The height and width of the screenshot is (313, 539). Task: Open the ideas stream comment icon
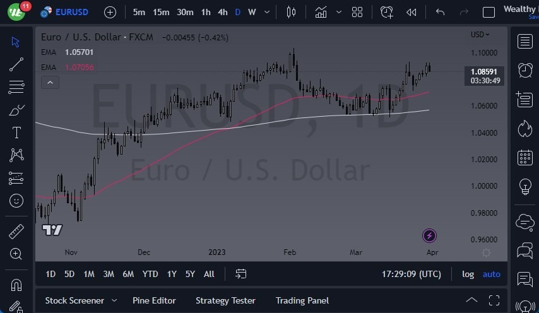click(x=525, y=279)
